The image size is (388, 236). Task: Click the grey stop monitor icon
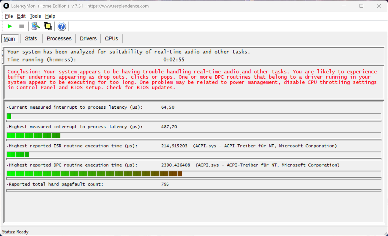pyautogui.click(x=22, y=26)
